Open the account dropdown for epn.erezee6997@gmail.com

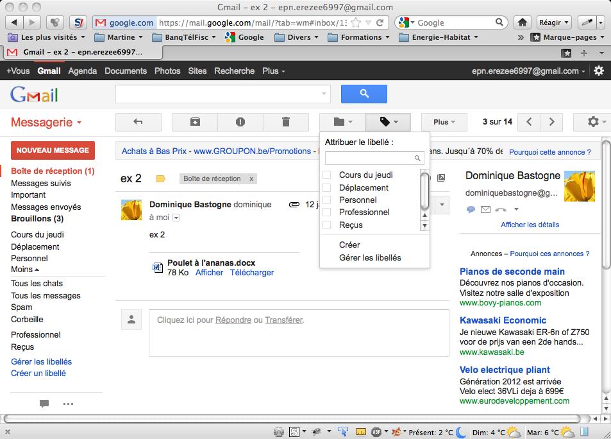[528, 71]
